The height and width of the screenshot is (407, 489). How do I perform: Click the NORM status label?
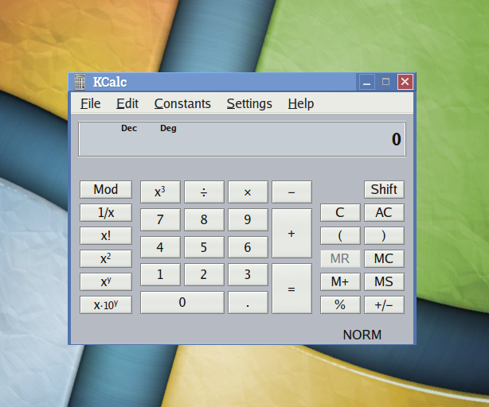click(x=362, y=335)
